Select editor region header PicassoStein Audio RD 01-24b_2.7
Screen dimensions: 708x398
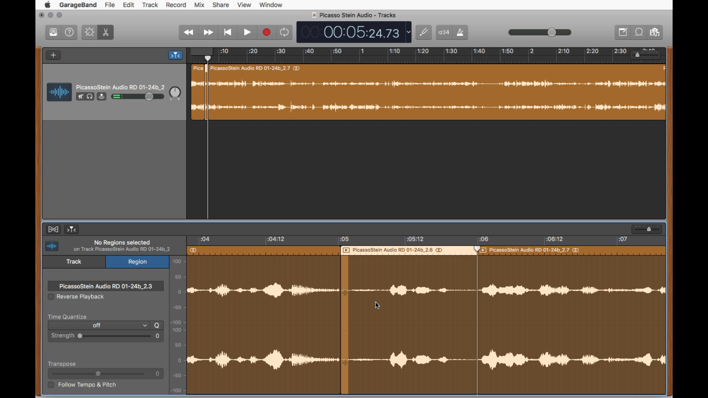pos(571,250)
